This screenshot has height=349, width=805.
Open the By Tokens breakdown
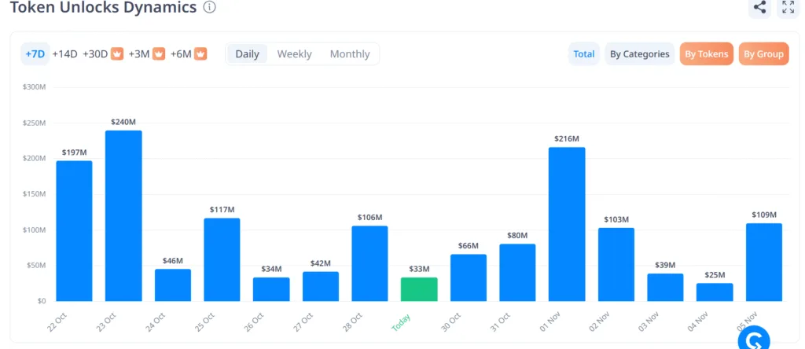coord(706,54)
